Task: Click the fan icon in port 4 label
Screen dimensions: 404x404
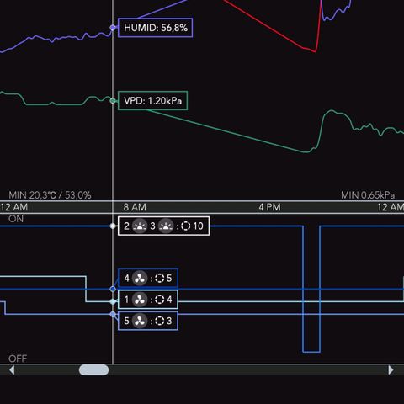Action: tap(140, 279)
